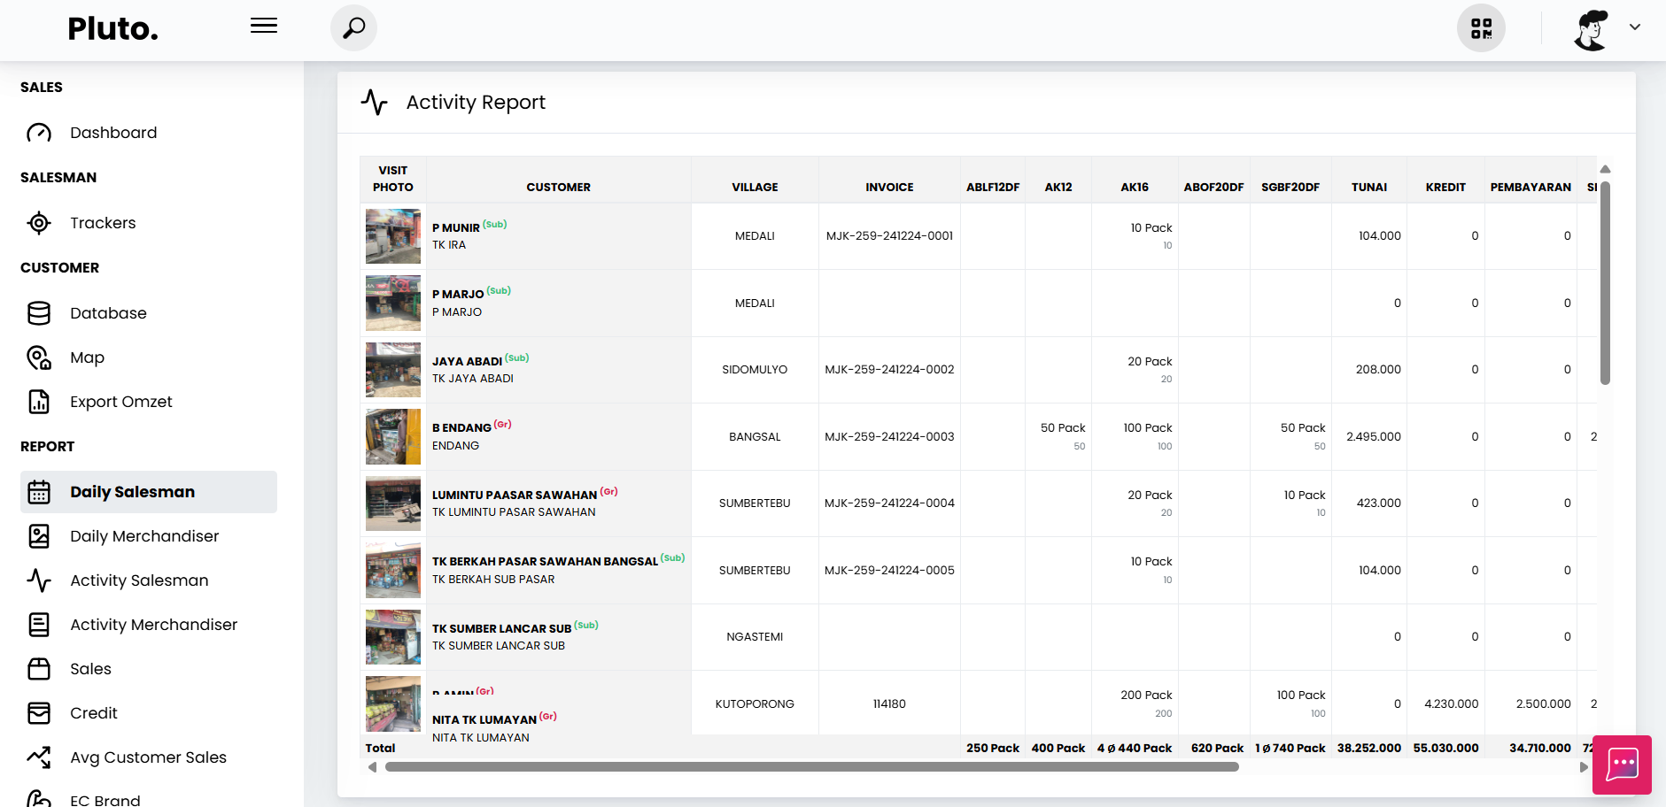Click the table scroll right arrow

click(x=1584, y=767)
